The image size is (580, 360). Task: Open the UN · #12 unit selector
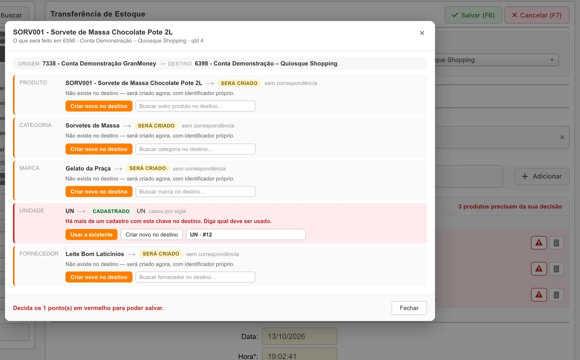tap(246, 235)
